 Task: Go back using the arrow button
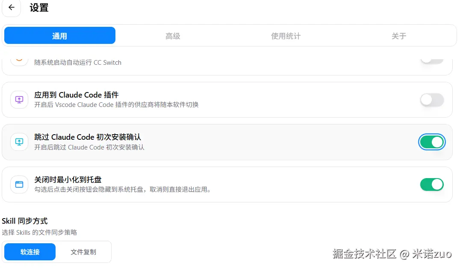click(x=12, y=8)
